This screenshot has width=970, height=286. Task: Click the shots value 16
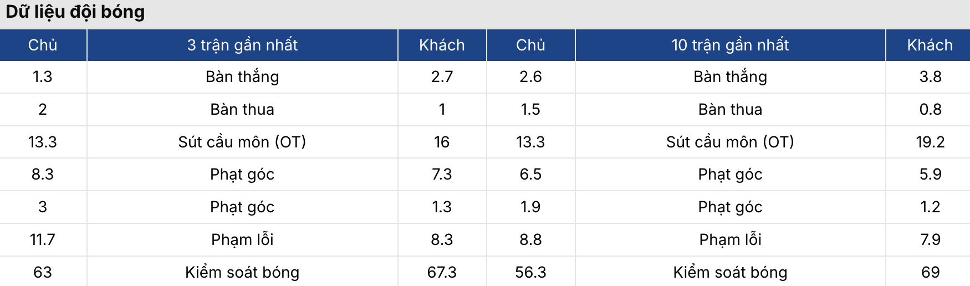click(x=442, y=142)
